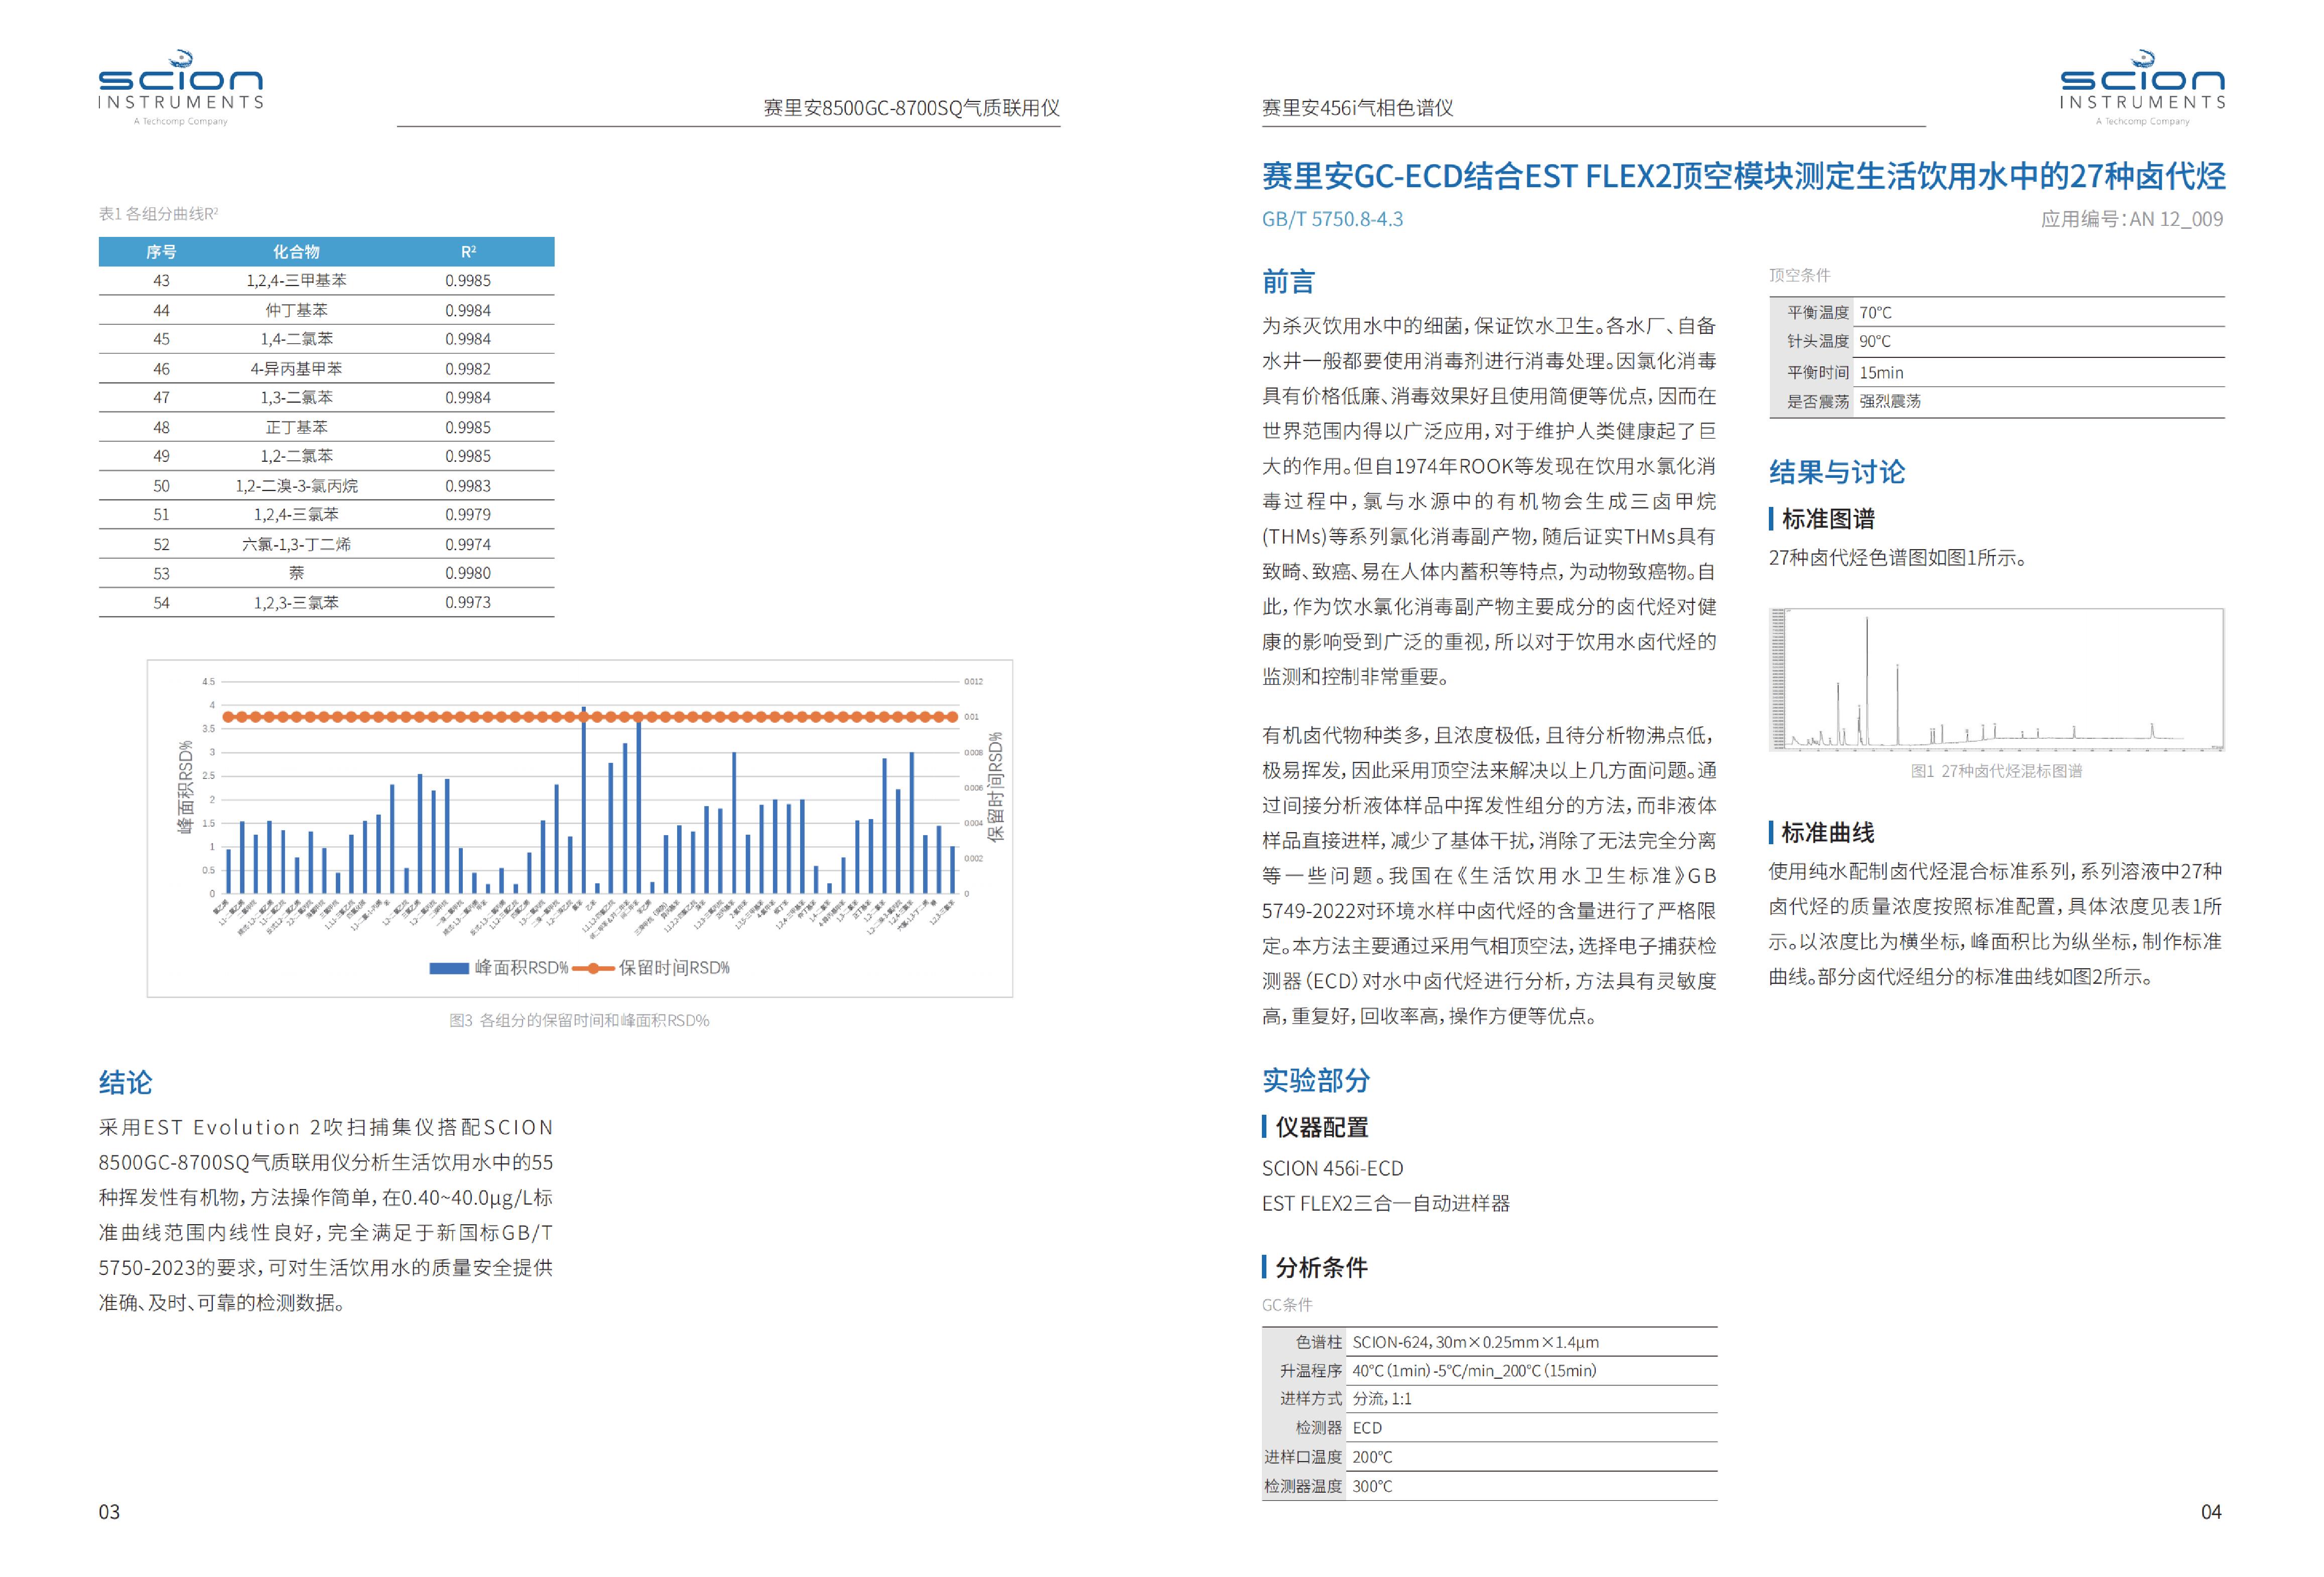
Task: Select compound 1,2,3-三氯苯 in row 54
Action: [296, 603]
